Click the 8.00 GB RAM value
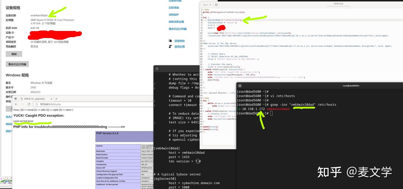Image resolution: width=403 pixels, height=189 pixels. (35, 28)
